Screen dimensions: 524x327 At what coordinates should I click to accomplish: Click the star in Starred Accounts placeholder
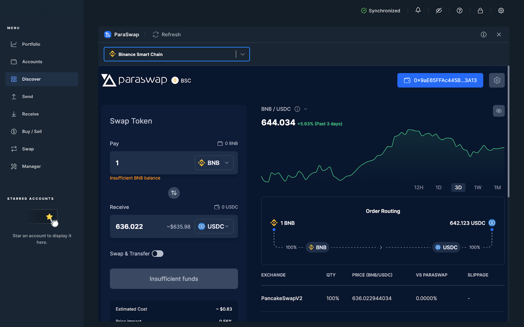[x=49, y=216]
